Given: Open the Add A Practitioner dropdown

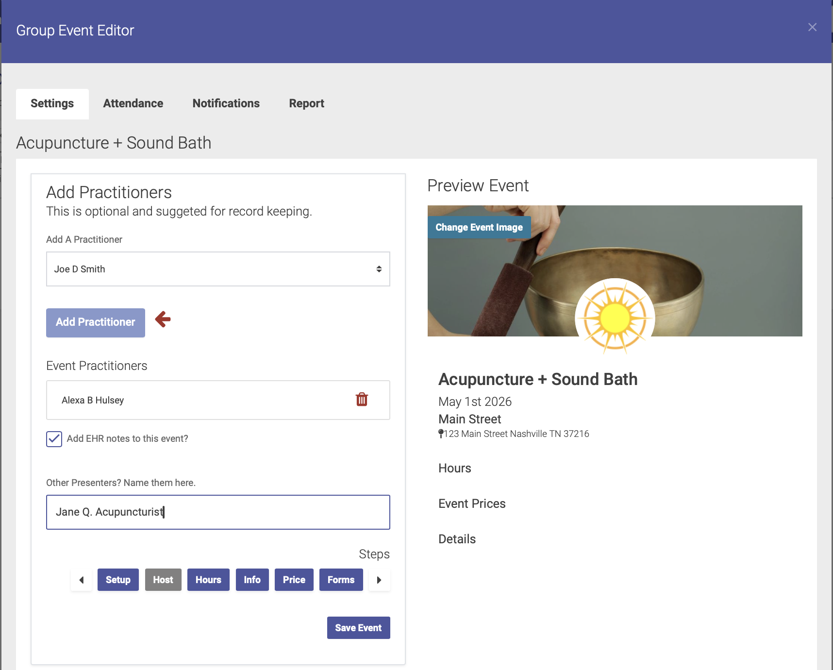Looking at the screenshot, I should point(218,269).
